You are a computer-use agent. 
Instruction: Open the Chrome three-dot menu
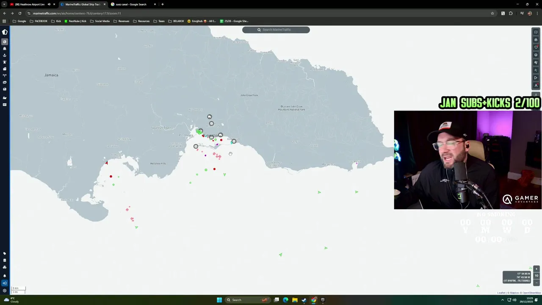537,13
